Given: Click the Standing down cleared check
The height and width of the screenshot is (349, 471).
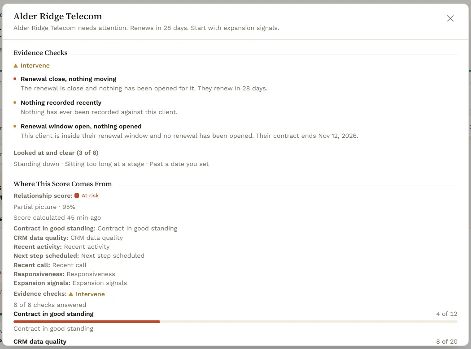Looking at the screenshot, I should [x=36, y=164].
